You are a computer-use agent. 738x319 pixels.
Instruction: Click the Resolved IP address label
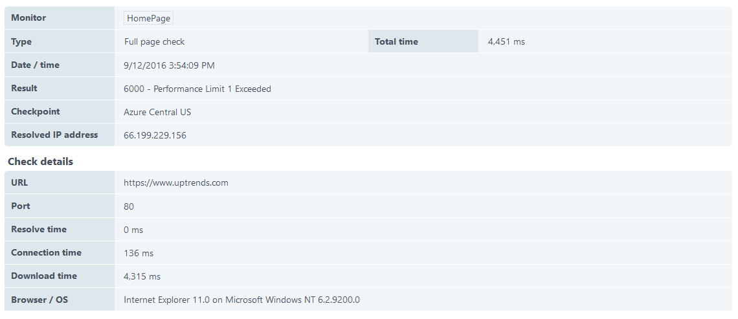click(54, 135)
